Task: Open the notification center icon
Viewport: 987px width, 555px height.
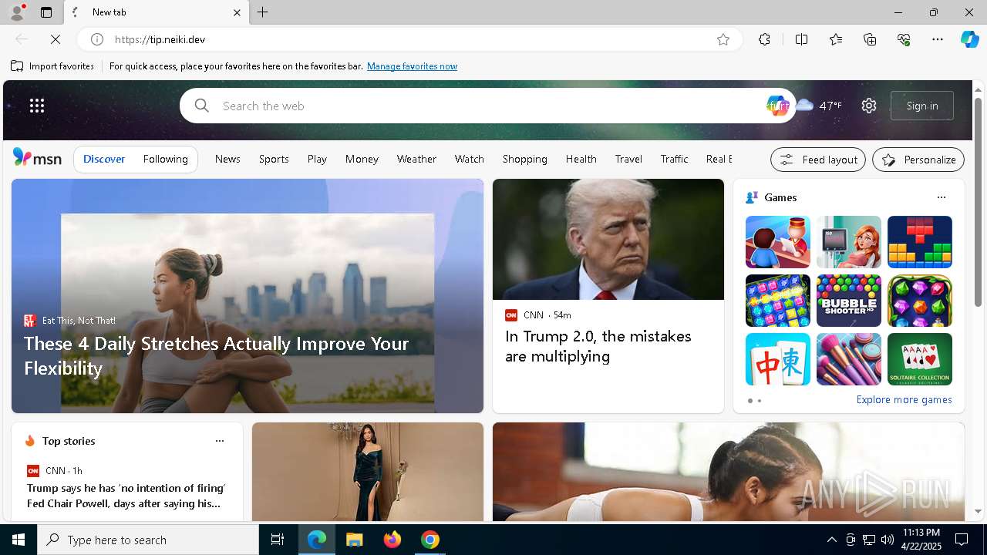Action: 962,540
